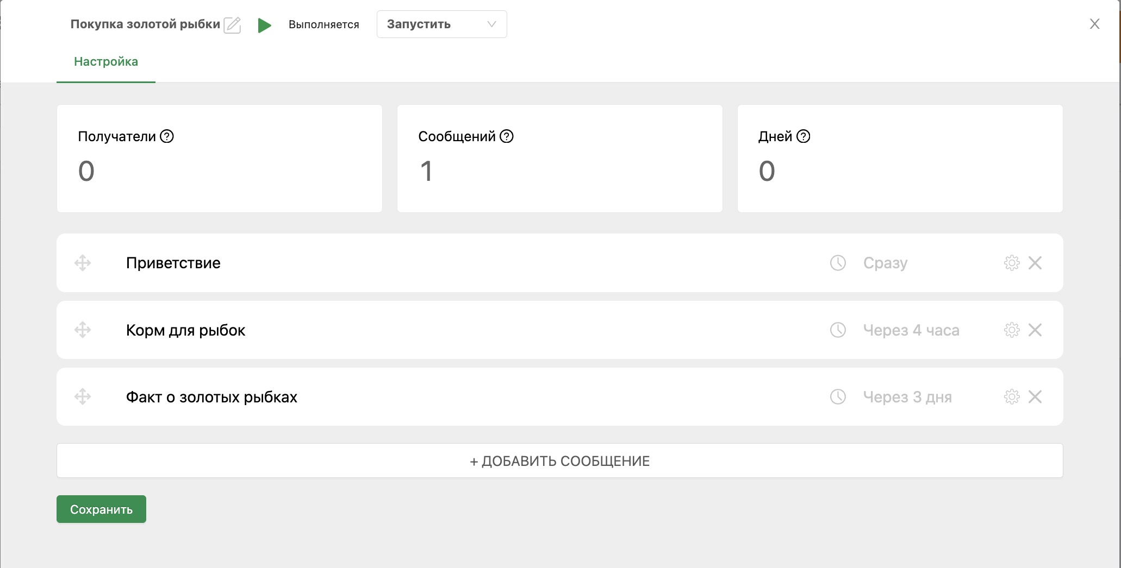Click the Через 3 дня delay label
1121x568 pixels.
[x=907, y=397]
